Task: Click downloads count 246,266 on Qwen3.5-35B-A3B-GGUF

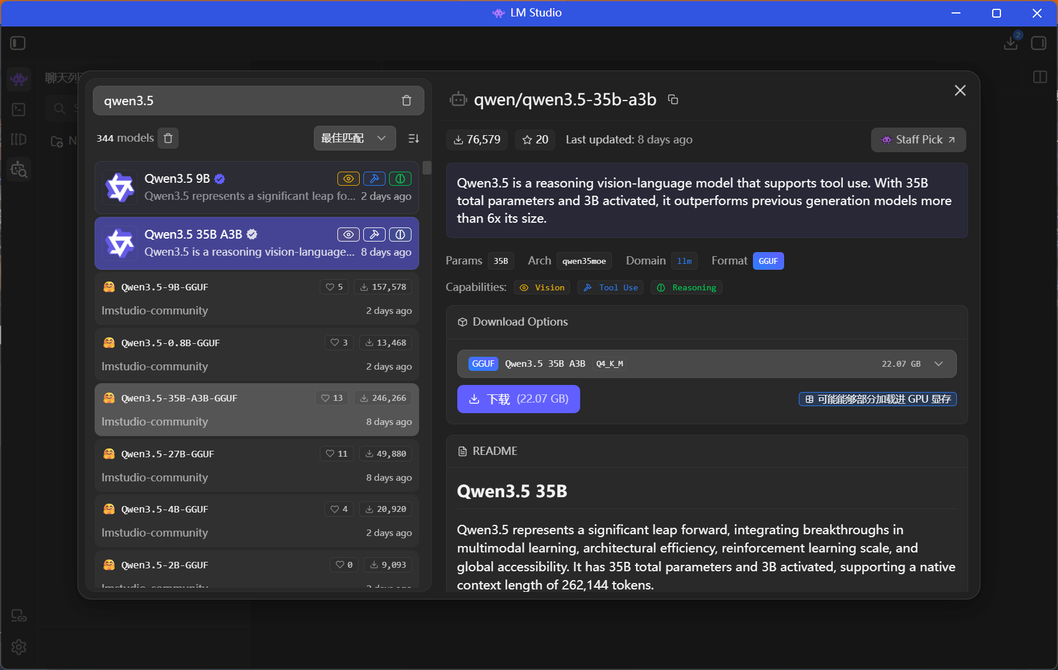Action: click(x=383, y=398)
